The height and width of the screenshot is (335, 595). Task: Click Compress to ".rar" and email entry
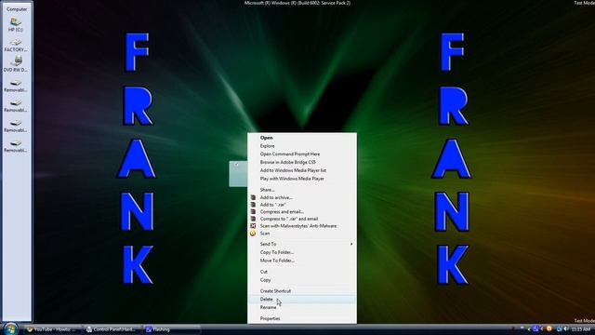point(301,219)
